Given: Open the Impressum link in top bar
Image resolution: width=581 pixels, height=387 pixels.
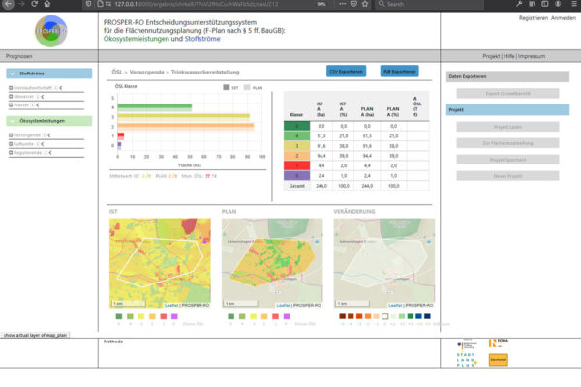Looking at the screenshot, I should [532, 56].
